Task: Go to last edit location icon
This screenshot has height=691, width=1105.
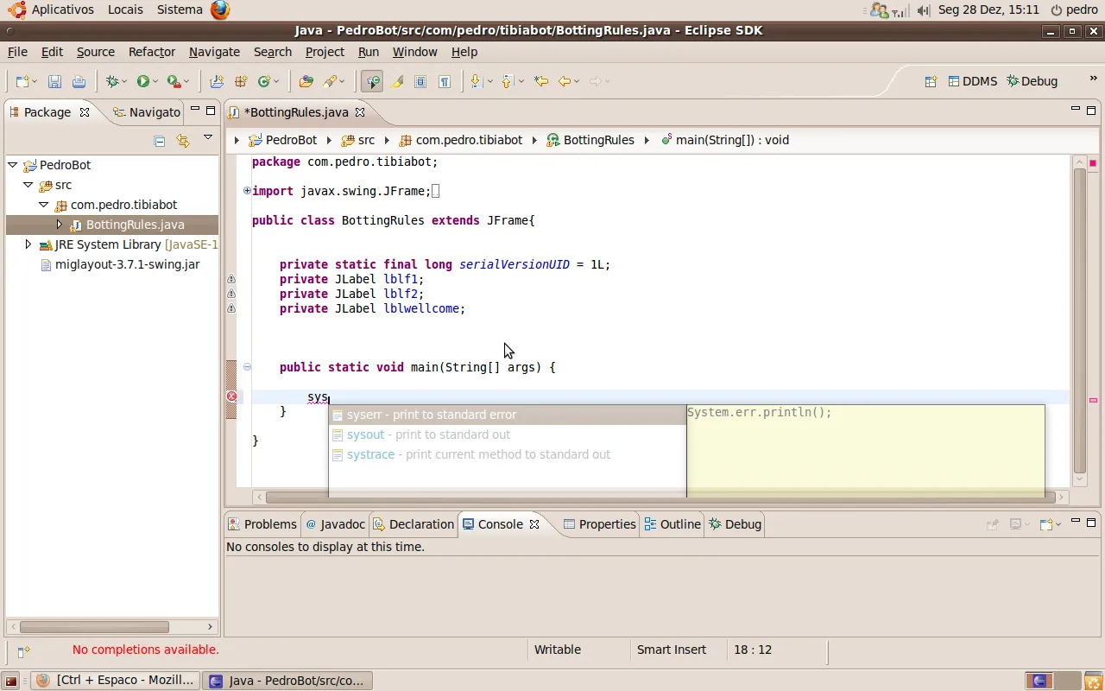Action: (x=541, y=81)
